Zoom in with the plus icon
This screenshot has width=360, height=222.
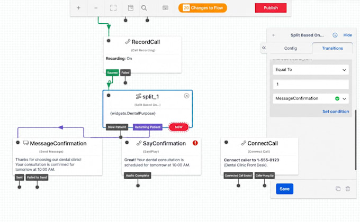(78, 8)
